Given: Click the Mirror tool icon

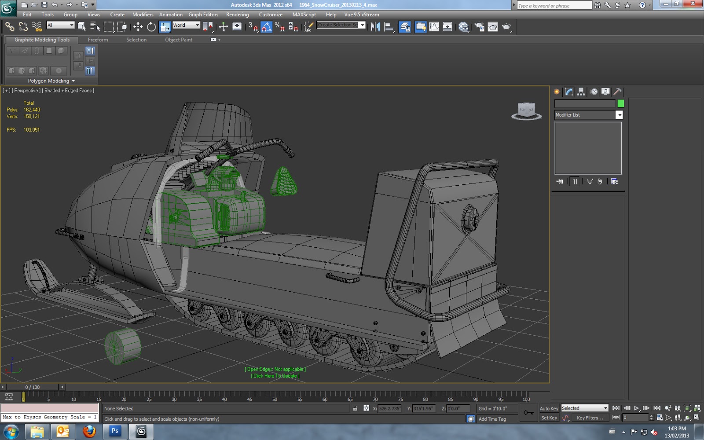Looking at the screenshot, I should click(375, 27).
